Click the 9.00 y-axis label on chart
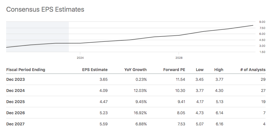This screenshot has width=272, height=129. click(x=262, y=22)
